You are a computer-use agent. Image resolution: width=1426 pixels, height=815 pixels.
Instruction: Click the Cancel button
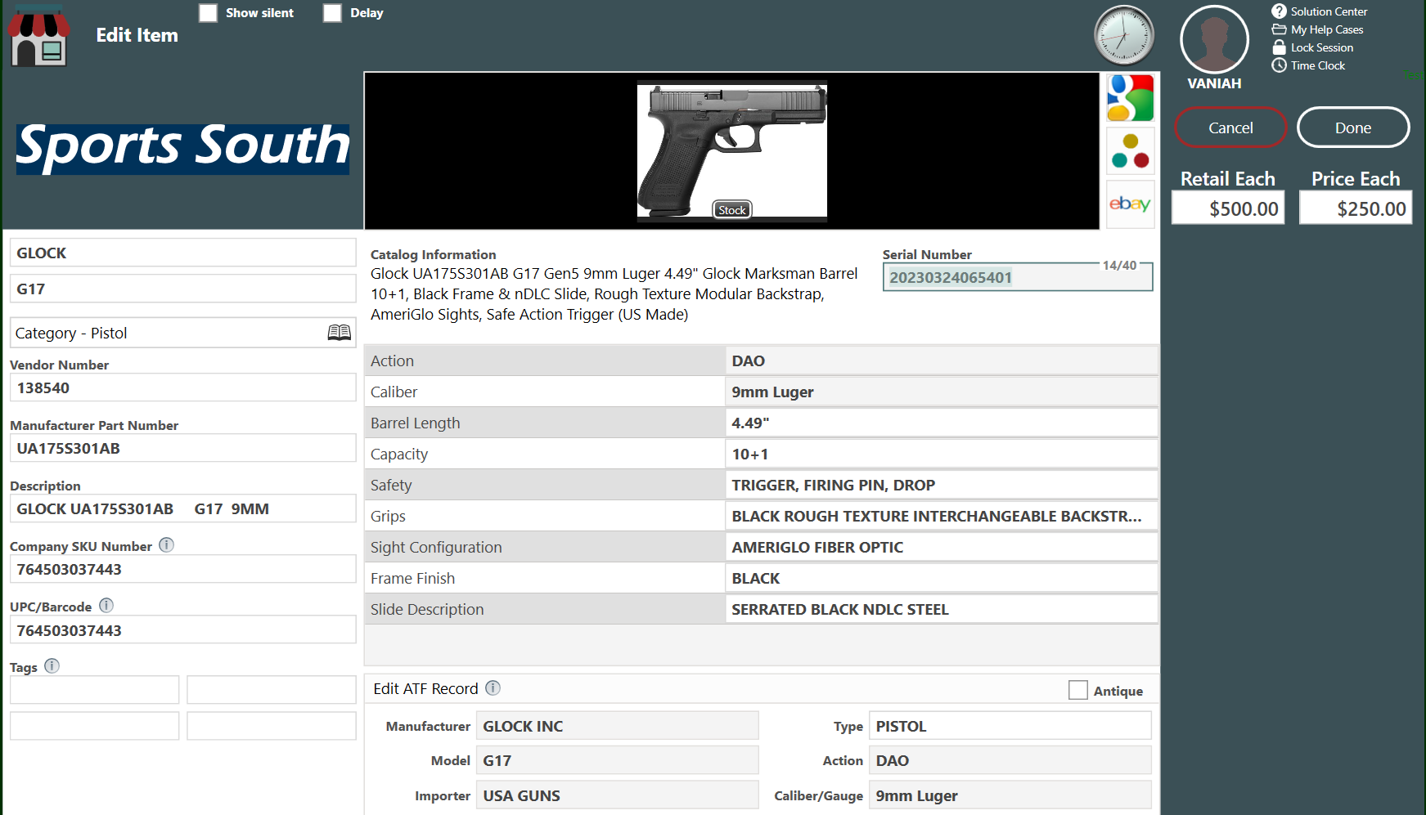click(1230, 128)
